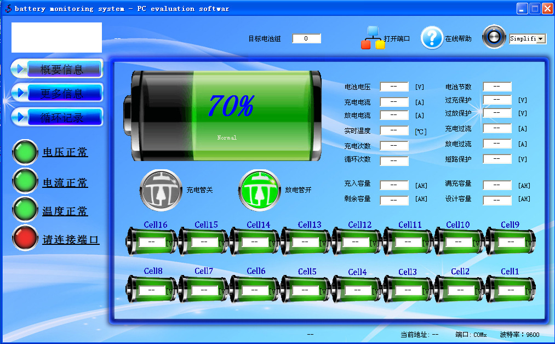Open the 在线帮助 online help icon
Screen dimensions: 555x344
pos(432,37)
